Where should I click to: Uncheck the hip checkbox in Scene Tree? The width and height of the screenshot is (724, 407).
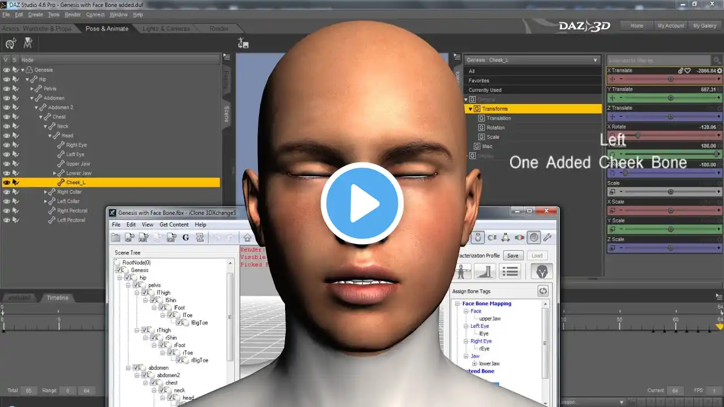coord(128,278)
